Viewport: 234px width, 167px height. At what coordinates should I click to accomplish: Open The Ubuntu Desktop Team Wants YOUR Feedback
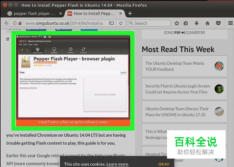click(175, 66)
